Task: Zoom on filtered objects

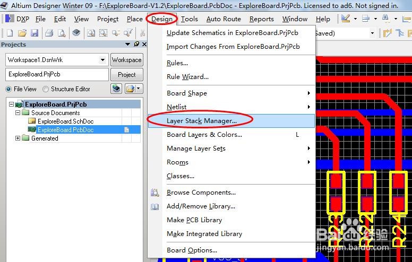Action: pos(128,33)
